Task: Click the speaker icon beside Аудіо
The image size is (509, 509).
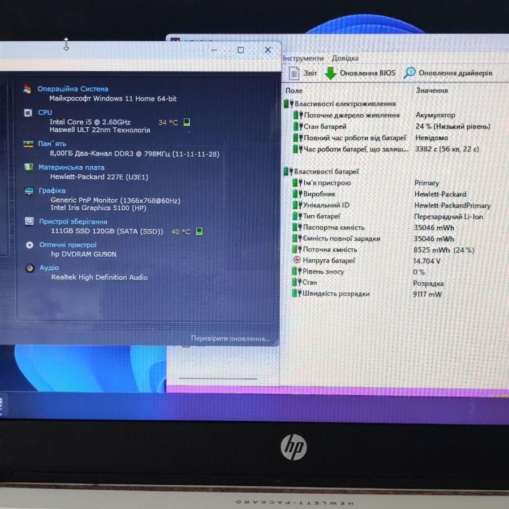Action: click(30, 268)
